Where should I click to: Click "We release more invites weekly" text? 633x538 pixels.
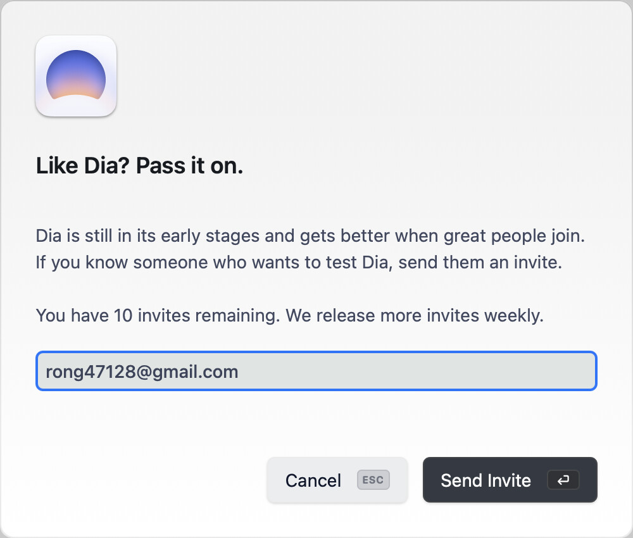click(x=415, y=315)
